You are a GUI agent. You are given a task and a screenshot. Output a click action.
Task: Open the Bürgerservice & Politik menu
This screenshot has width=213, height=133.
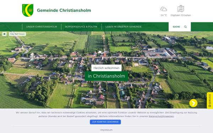pos(81,27)
